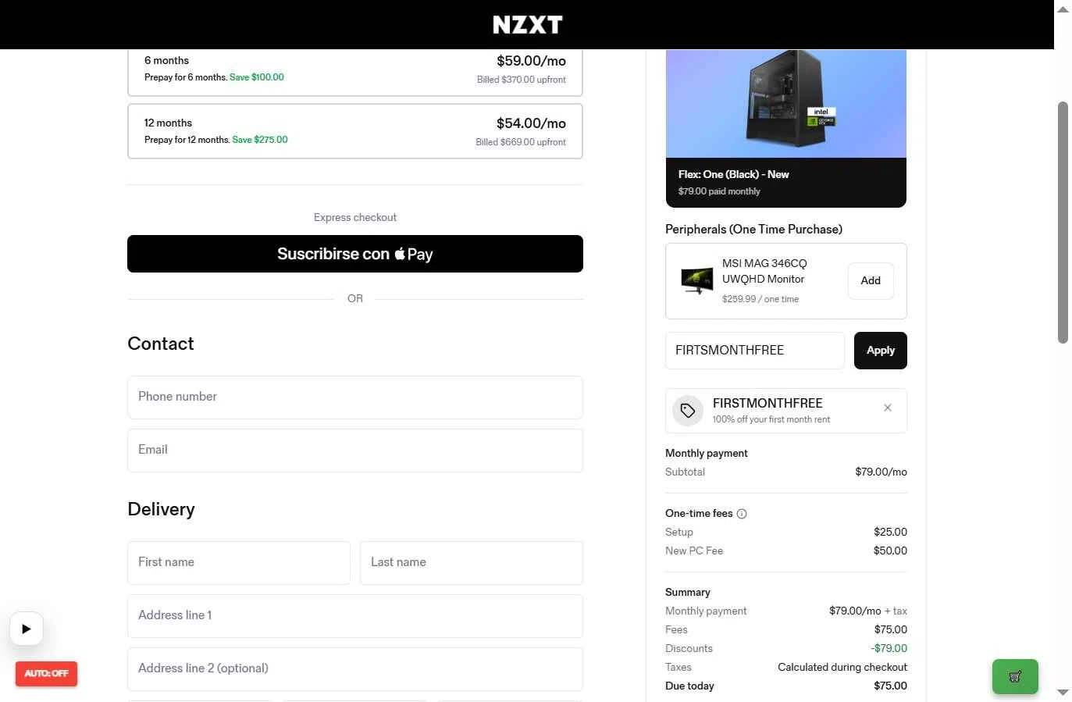This screenshot has width=1072, height=702.
Task: Click the "$59.00/mo" price
Action: tap(531, 61)
